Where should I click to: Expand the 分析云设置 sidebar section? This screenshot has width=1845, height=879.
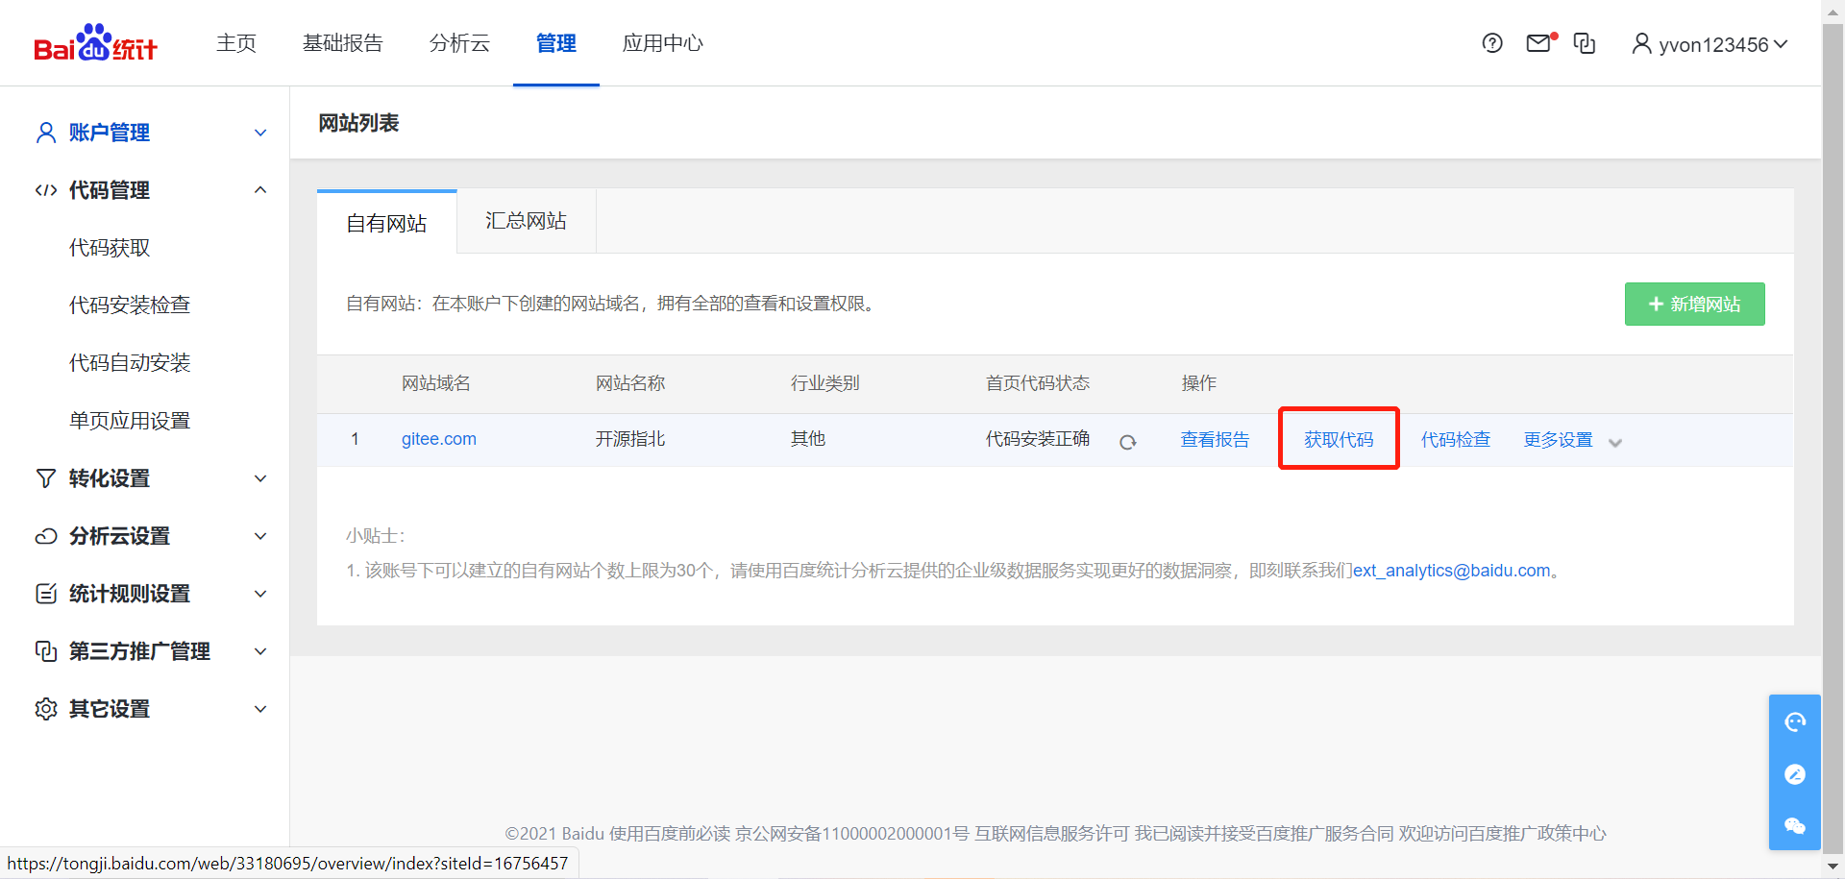click(x=260, y=536)
